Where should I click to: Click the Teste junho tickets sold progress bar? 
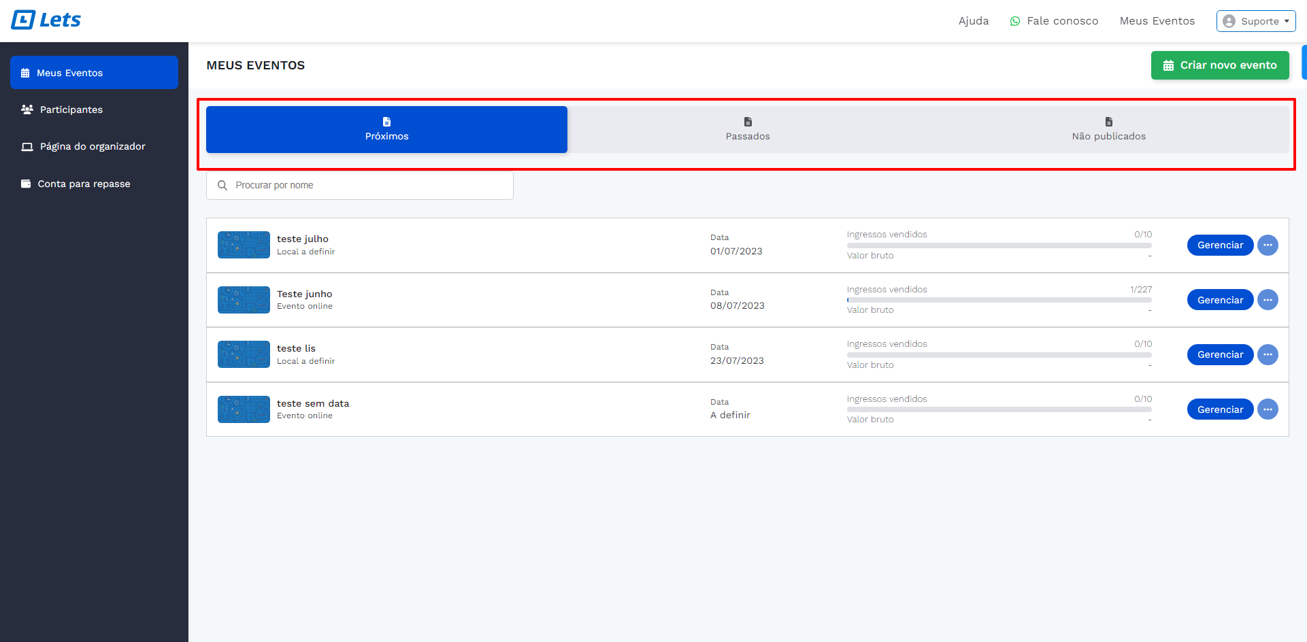point(998,300)
